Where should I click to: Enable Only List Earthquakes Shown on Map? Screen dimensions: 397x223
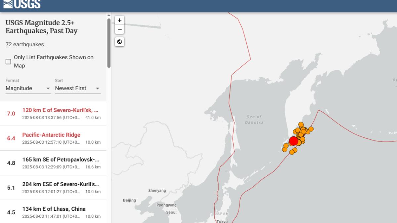(9, 61)
